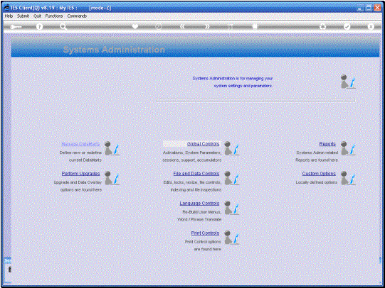Open the Manage DataMarts link
Viewport: 385px width, 288px height.
point(80,144)
